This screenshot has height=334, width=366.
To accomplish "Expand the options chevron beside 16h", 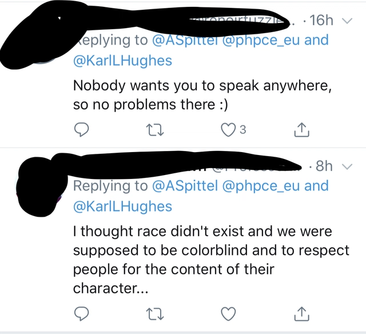I will [x=347, y=21].
